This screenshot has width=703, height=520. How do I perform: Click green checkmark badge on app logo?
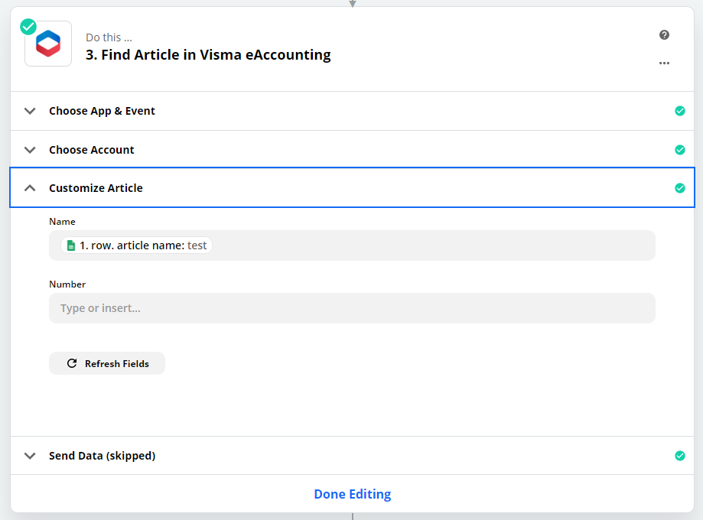coord(28,26)
